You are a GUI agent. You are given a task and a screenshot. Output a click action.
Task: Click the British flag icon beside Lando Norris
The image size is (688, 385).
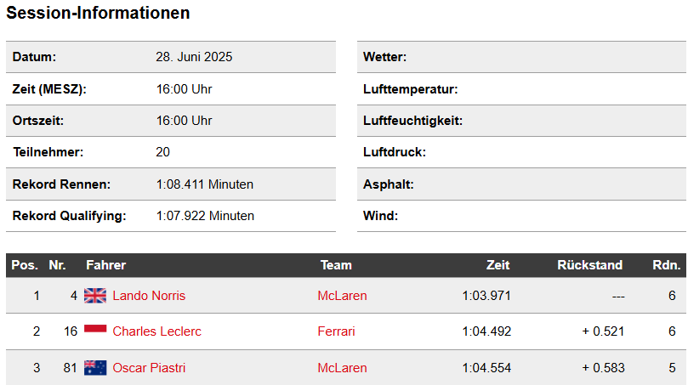[x=95, y=296]
